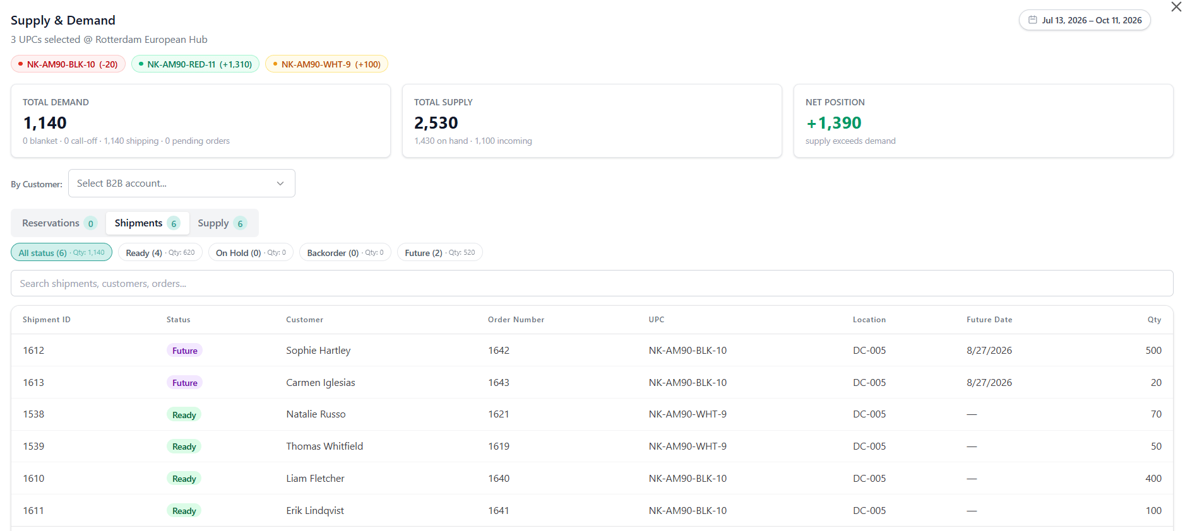Click future date 8/27/2026 for shipment 1613

tap(989, 383)
